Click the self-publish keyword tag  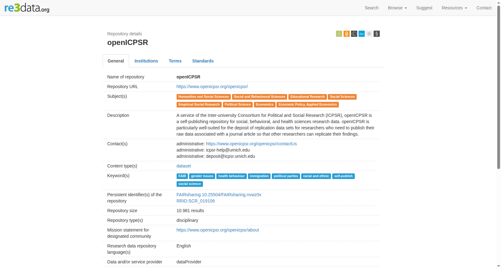coord(343,176)
